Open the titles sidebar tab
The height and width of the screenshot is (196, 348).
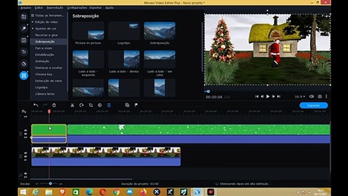(x=24, y=52)
